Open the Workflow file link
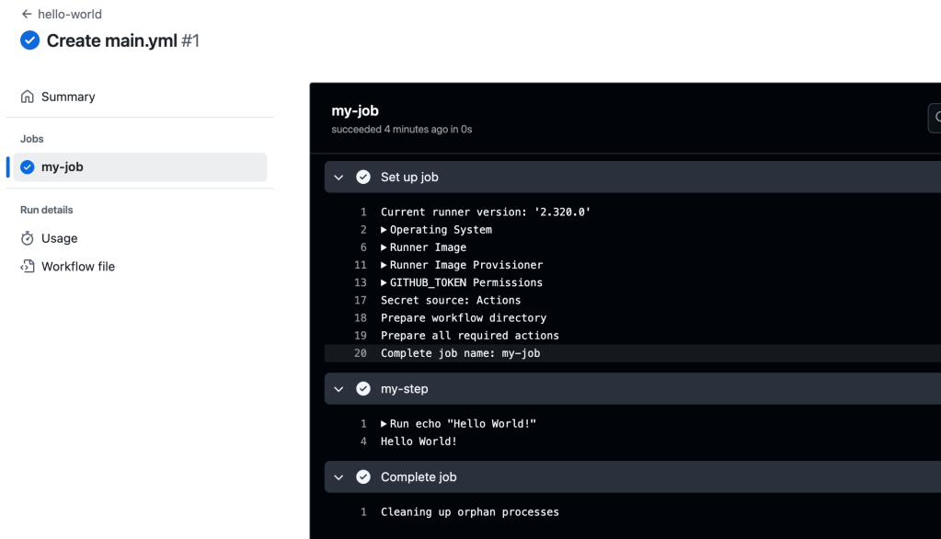Screen dimensions: 941x539 click(x=78, y=267)
